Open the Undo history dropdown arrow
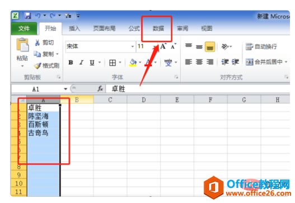 [x=45, y=16]
